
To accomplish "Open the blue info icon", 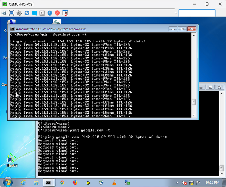I will 50,13.
